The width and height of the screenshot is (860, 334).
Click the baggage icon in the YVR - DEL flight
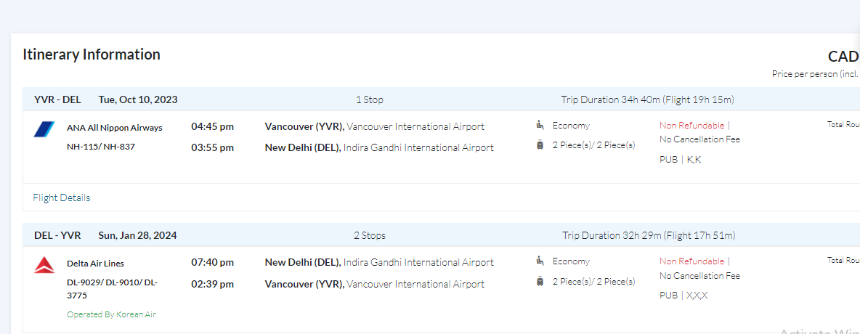(540, 144)
